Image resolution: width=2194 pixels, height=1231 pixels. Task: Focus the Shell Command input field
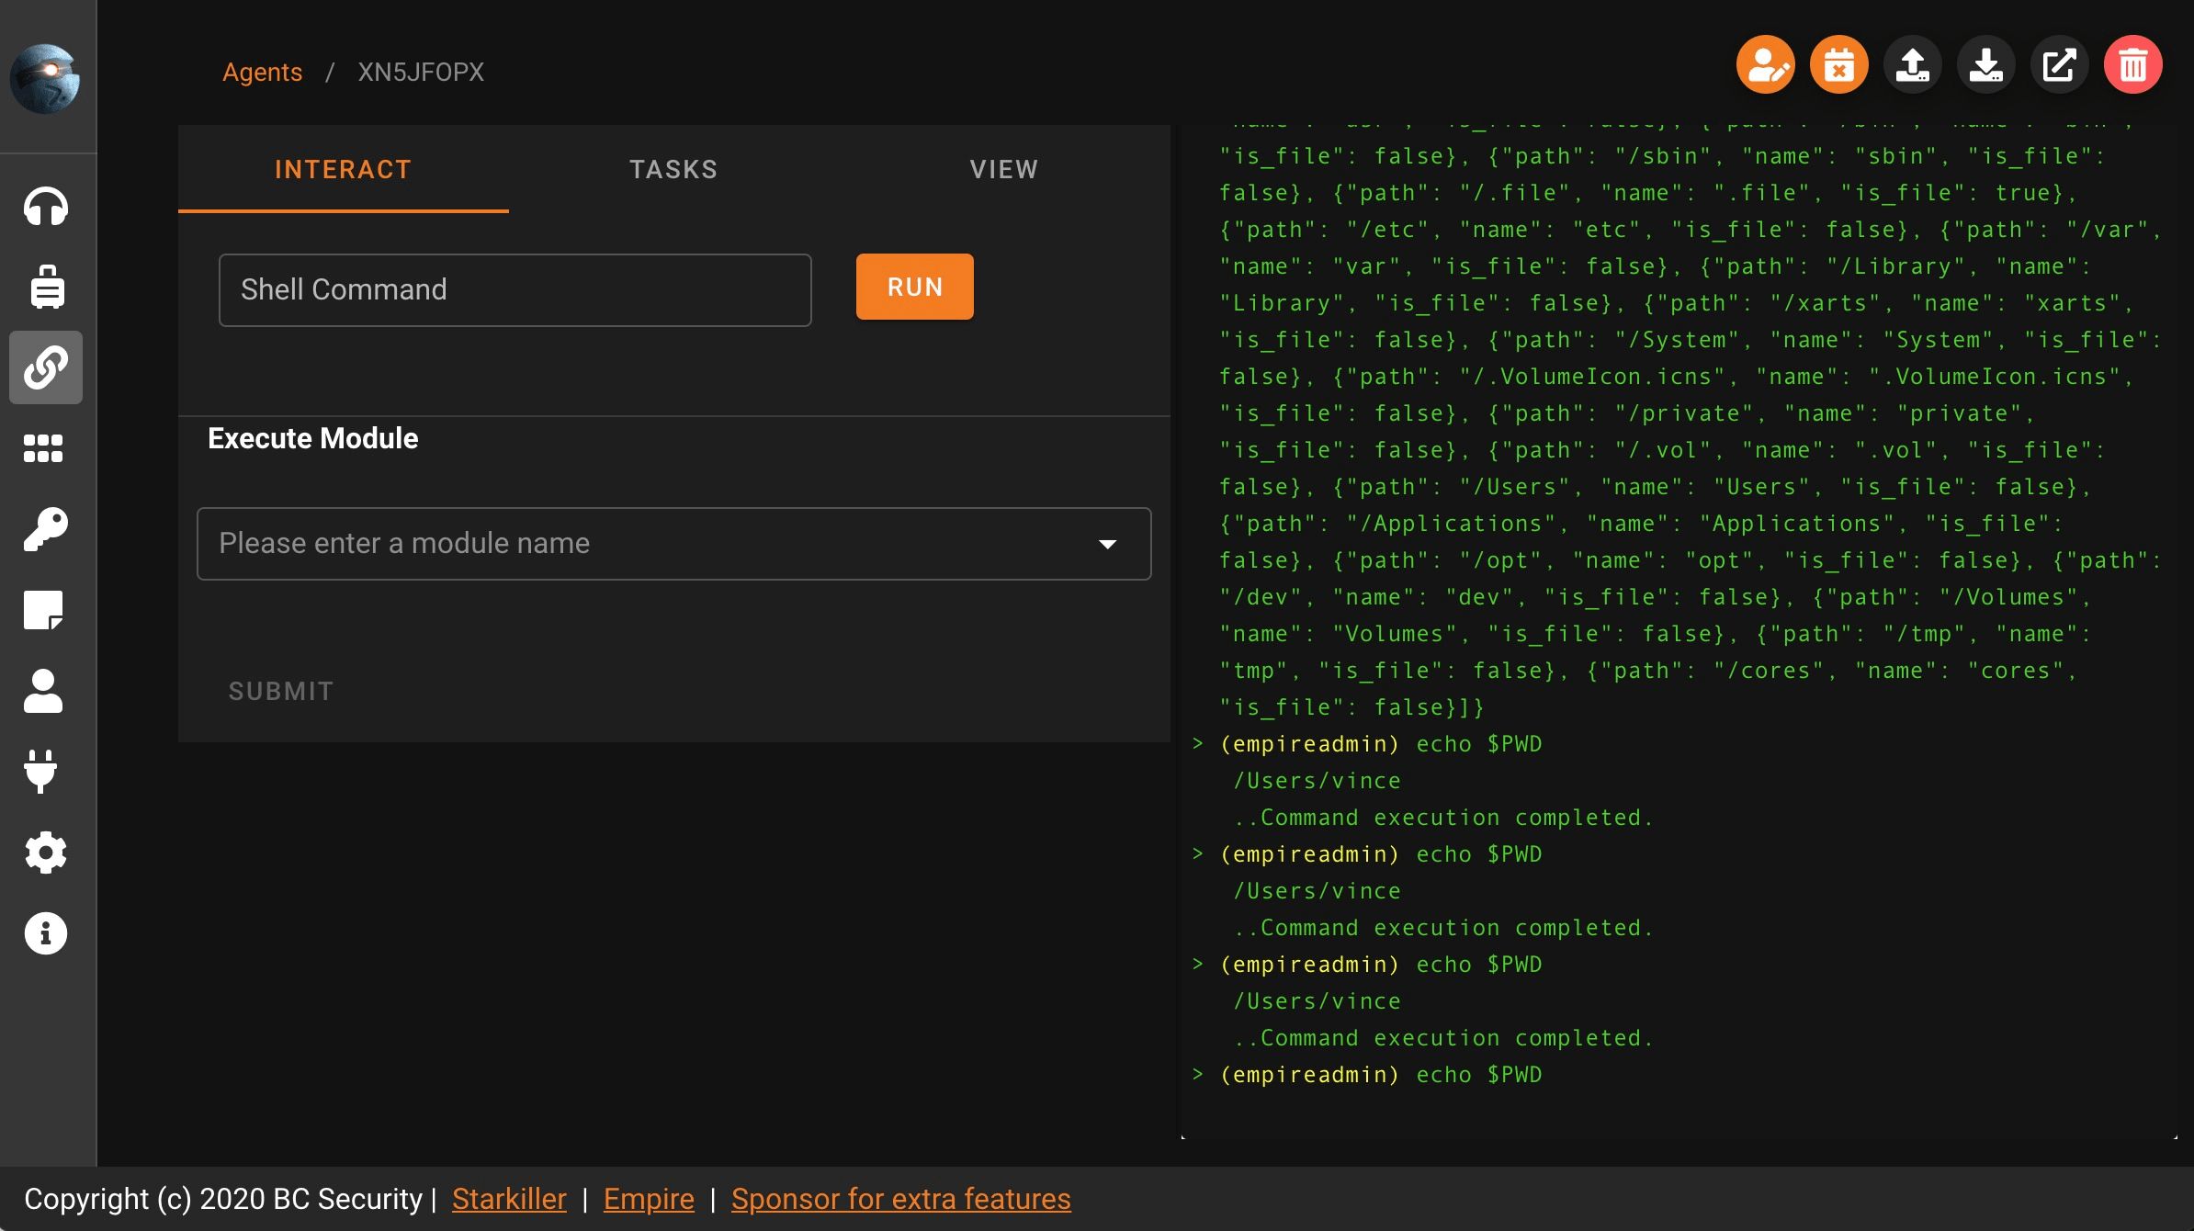[x=515, y=290]
